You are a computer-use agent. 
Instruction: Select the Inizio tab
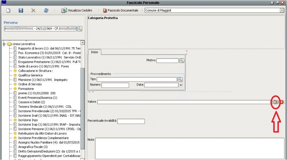coord(95,52)
